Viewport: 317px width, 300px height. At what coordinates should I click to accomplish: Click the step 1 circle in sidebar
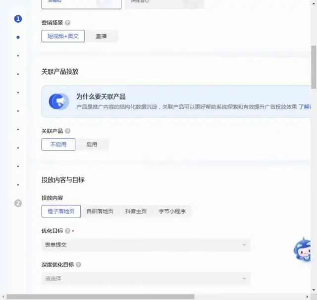click(x=18, y=19)
